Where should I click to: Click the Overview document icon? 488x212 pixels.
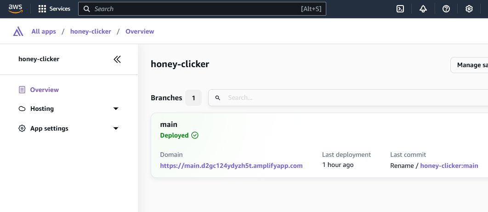[x=22, y=90]
